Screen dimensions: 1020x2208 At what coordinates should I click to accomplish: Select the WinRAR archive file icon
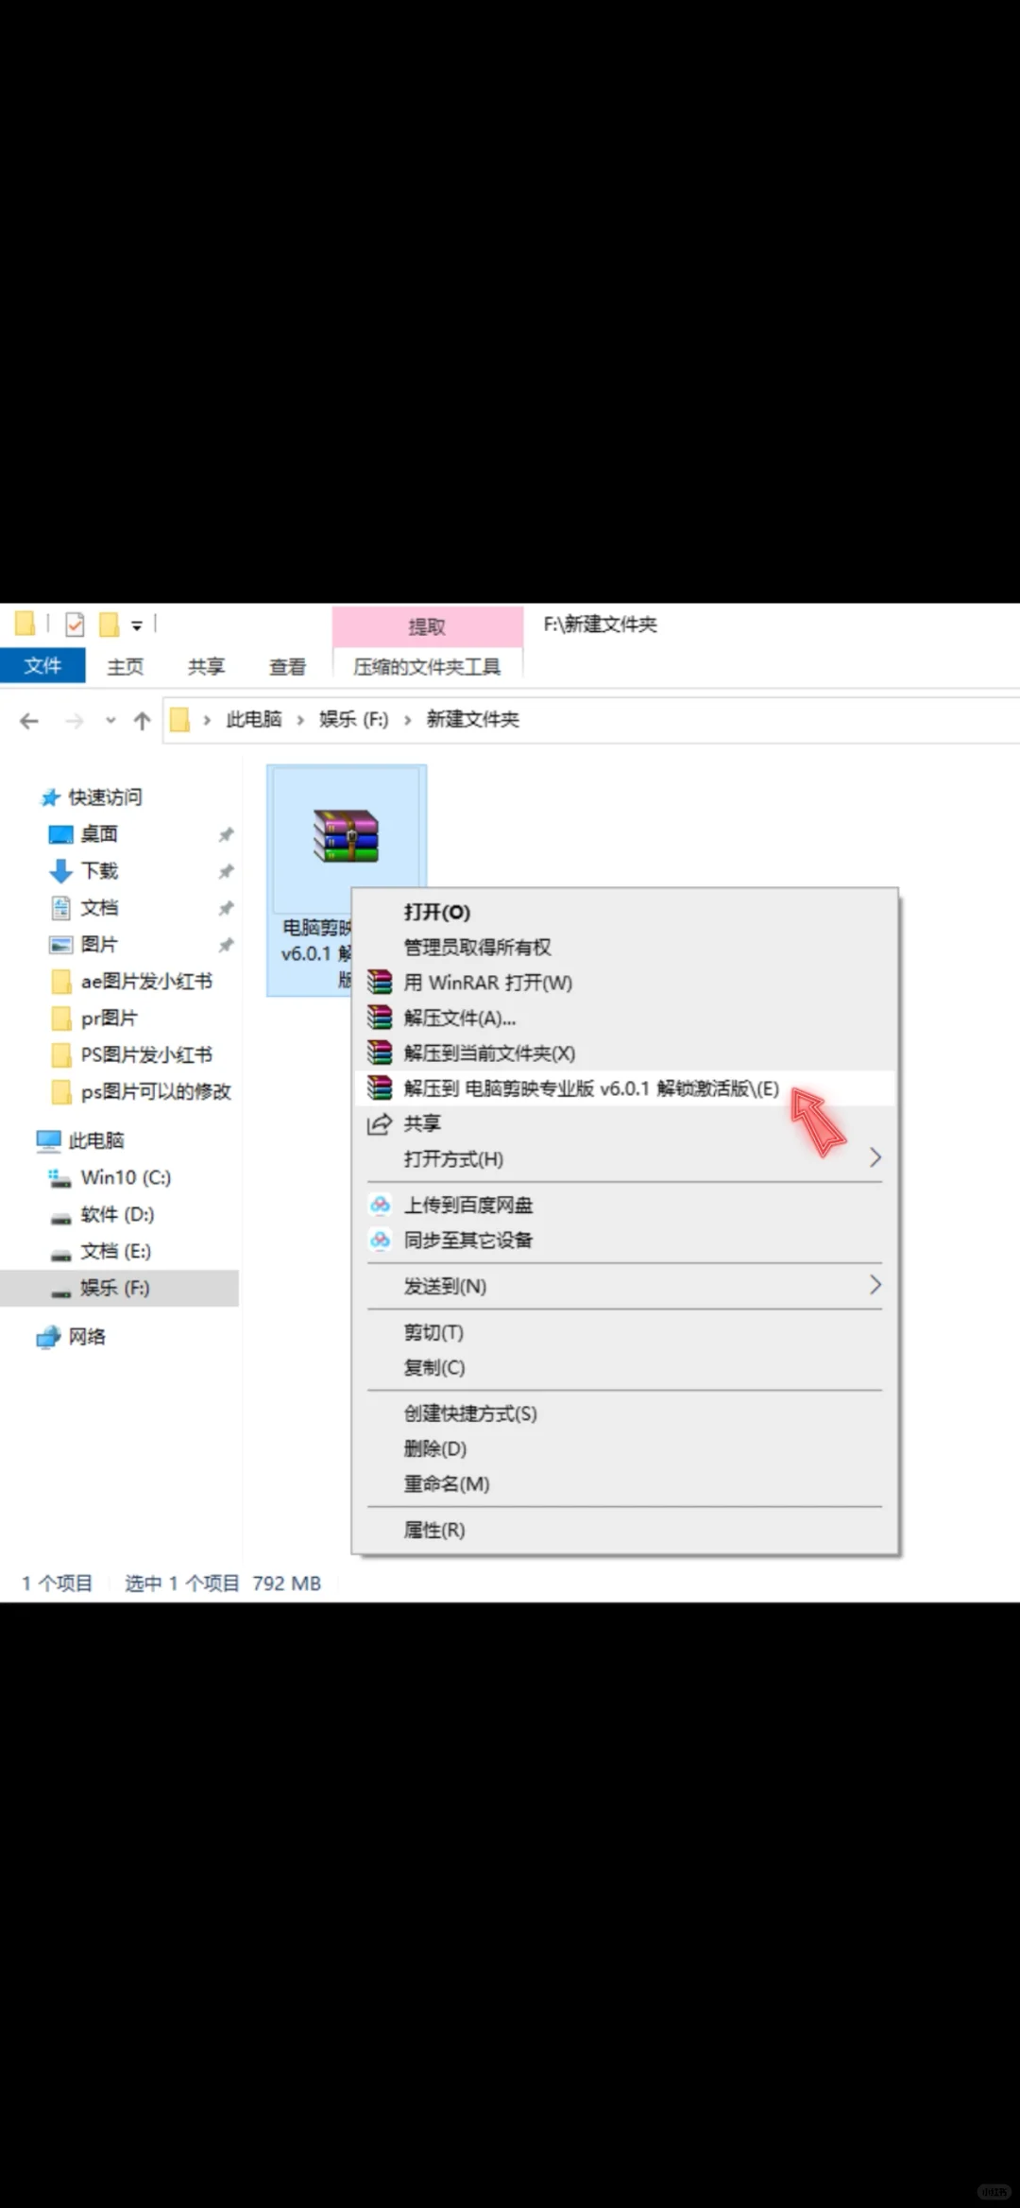coord(346,836)
